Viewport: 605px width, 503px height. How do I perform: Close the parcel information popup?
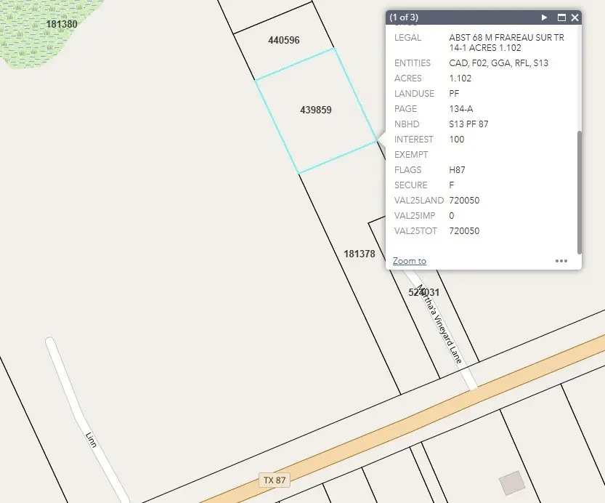[576, 17]
